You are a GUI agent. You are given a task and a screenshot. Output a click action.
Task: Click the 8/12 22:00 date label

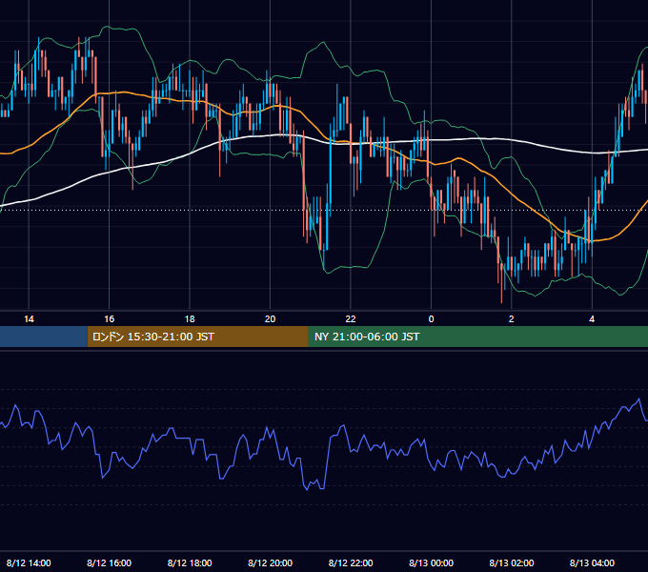pos(351,562)
